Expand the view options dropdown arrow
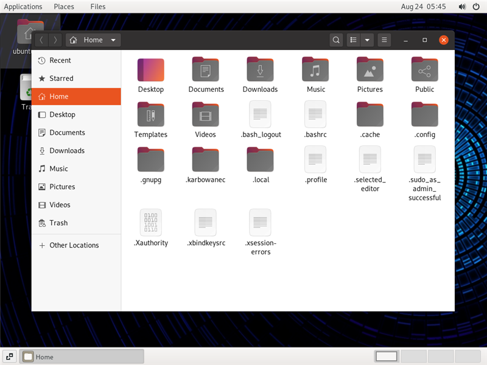Image resolution: width=487 pixels, height=365 pixels. click(x=367, y=40)
